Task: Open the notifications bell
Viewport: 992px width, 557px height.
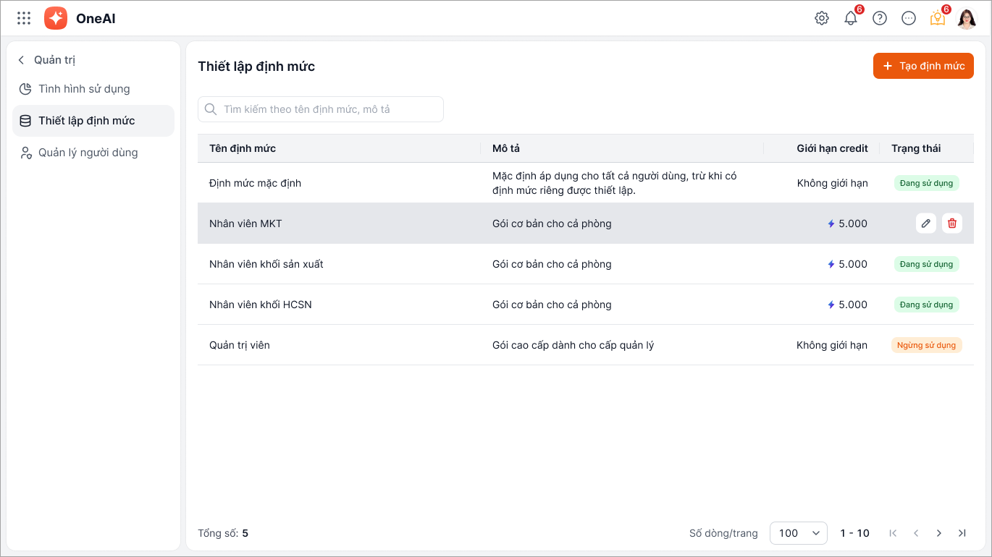Action: (x=851, y=18)
